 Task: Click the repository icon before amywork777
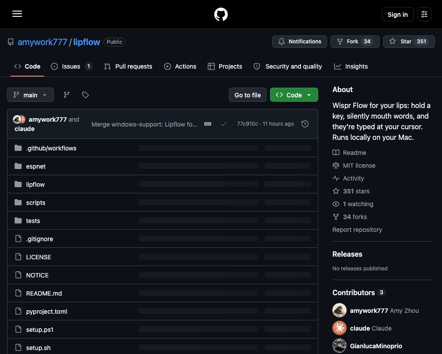coord(11,42)
